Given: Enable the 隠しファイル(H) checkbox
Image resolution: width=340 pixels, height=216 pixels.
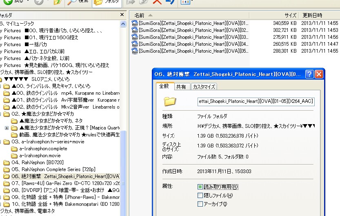Looking at the screenshot, I should click(x=200, y=196).
